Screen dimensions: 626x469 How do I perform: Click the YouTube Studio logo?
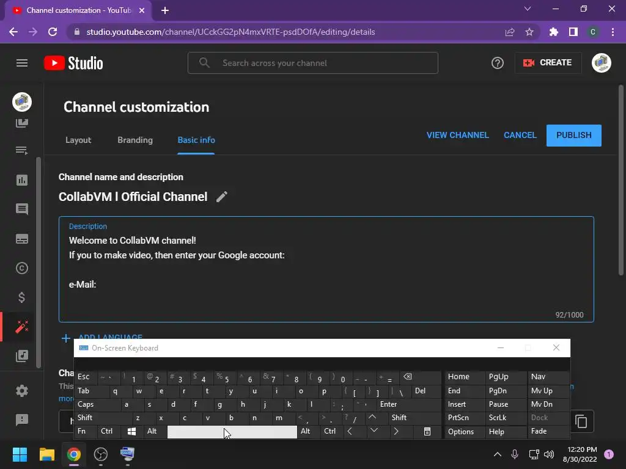(x=73, y=63)
